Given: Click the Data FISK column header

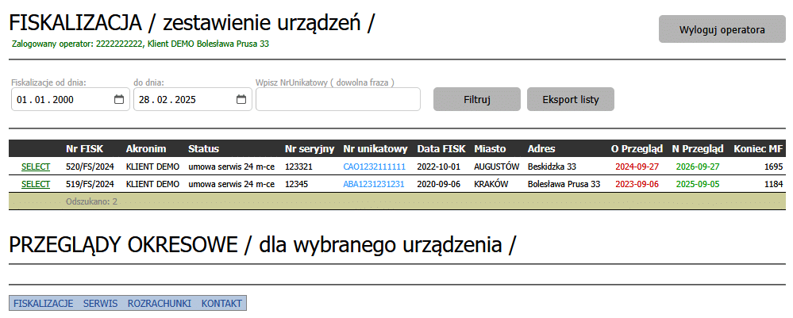Looking at the screenshot, I should 441,148.
